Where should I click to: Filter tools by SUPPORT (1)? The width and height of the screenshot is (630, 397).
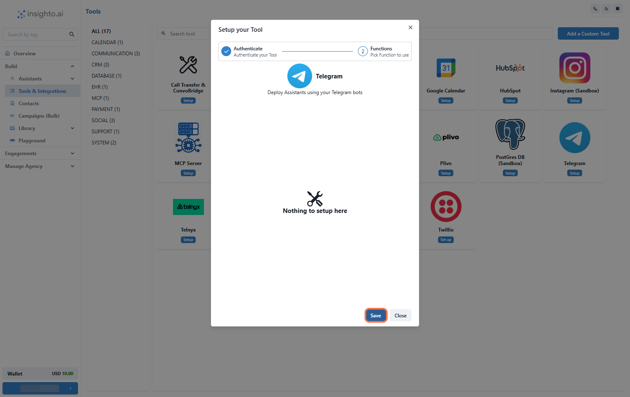tap(105, 131)
